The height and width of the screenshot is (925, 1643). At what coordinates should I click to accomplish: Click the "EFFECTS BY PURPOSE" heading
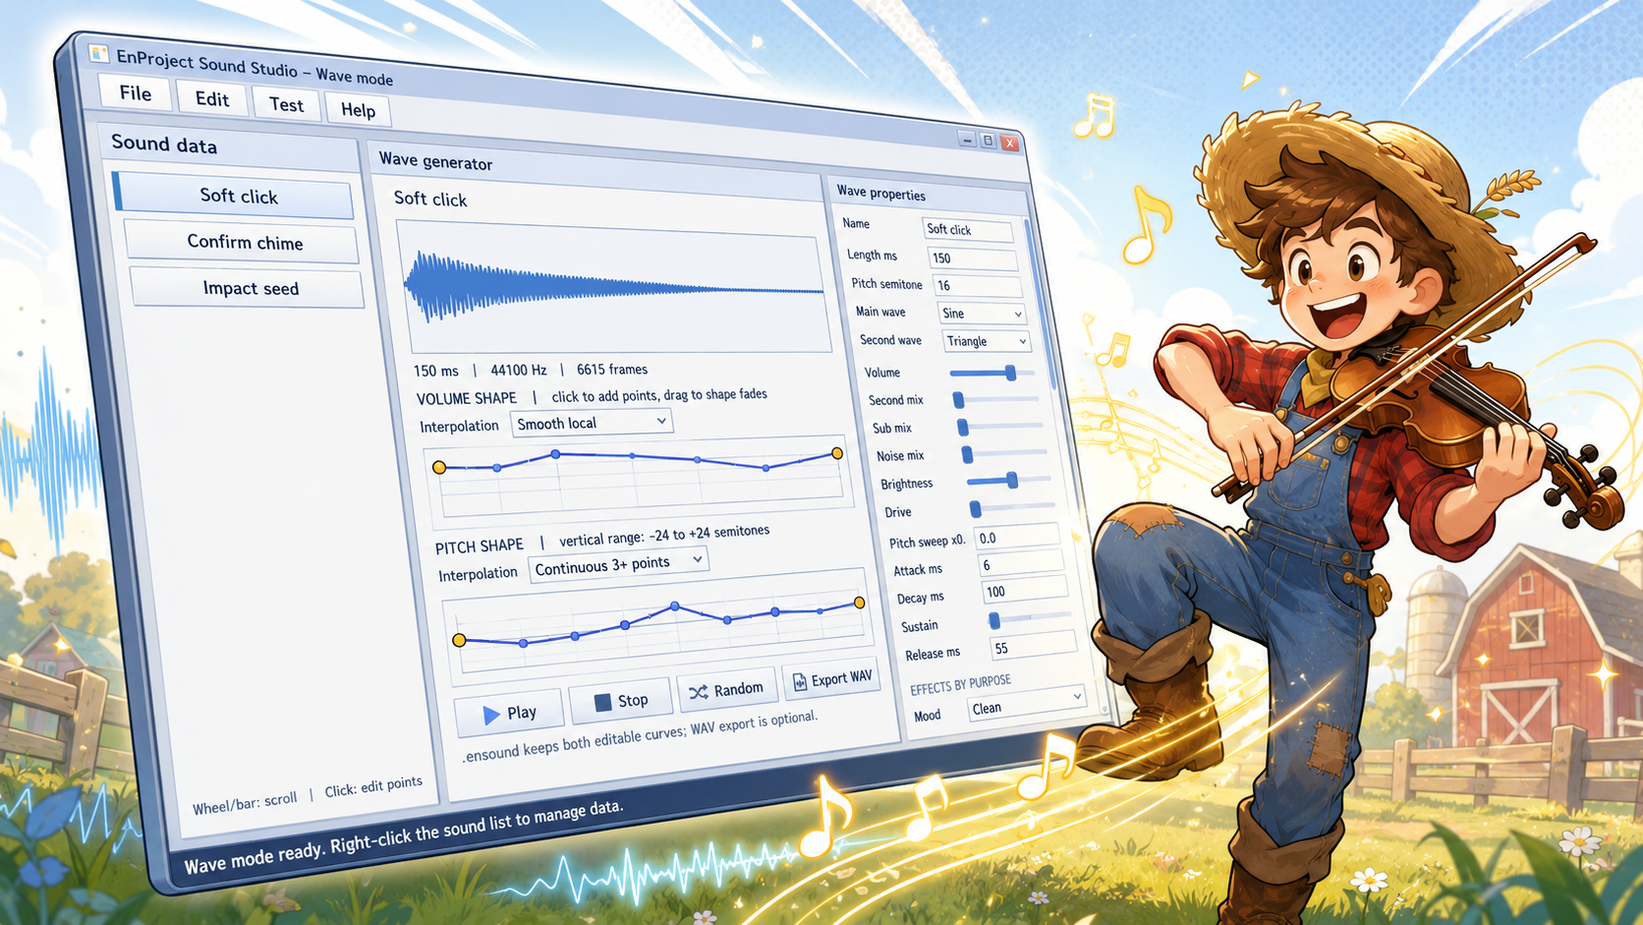[960, 684]
